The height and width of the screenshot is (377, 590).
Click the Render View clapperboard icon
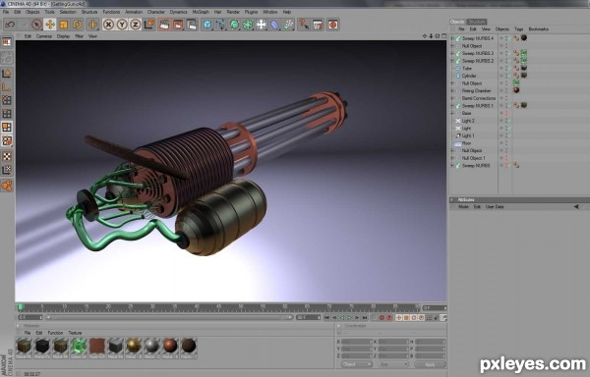coord(164,25)
